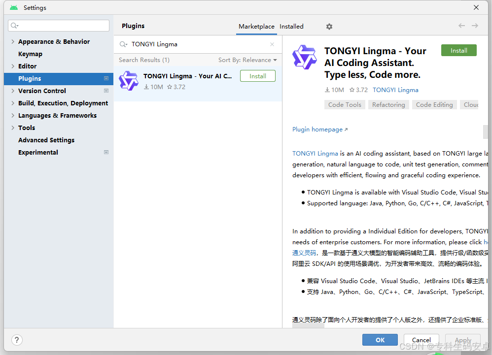Click the 10M downloads count in result row
This screenshot has height=355, width=492.
pos(153,87)
